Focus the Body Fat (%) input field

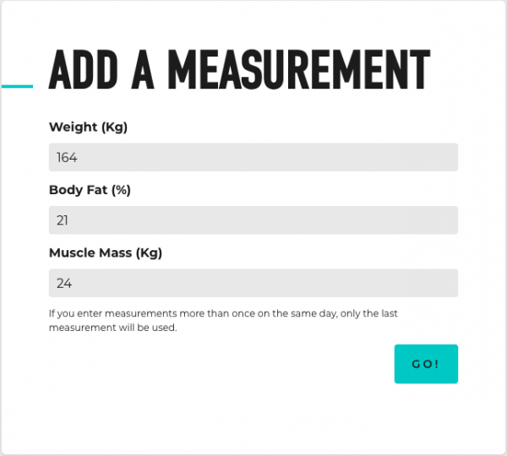(253, 220)
